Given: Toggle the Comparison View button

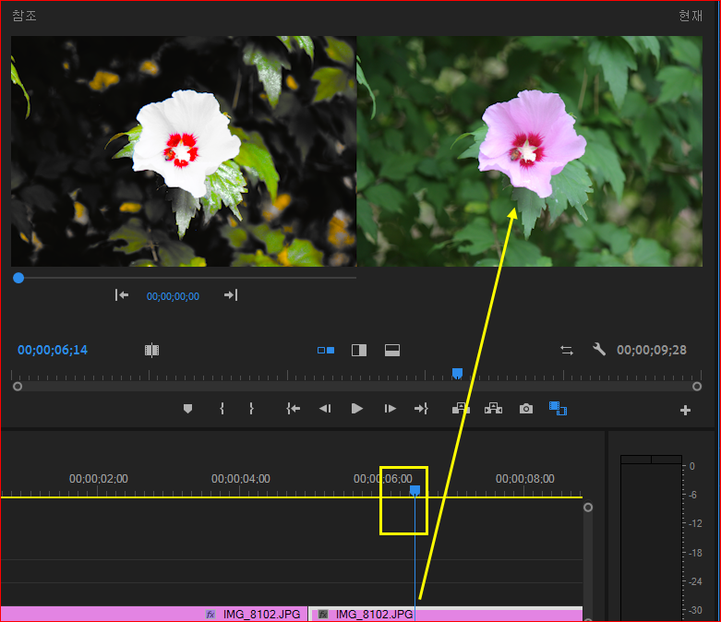Looking at the screenshot, I should click(x=558, y=408).
